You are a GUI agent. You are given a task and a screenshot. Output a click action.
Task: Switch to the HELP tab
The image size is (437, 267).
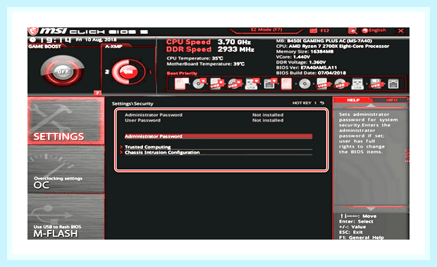(353, 100)
